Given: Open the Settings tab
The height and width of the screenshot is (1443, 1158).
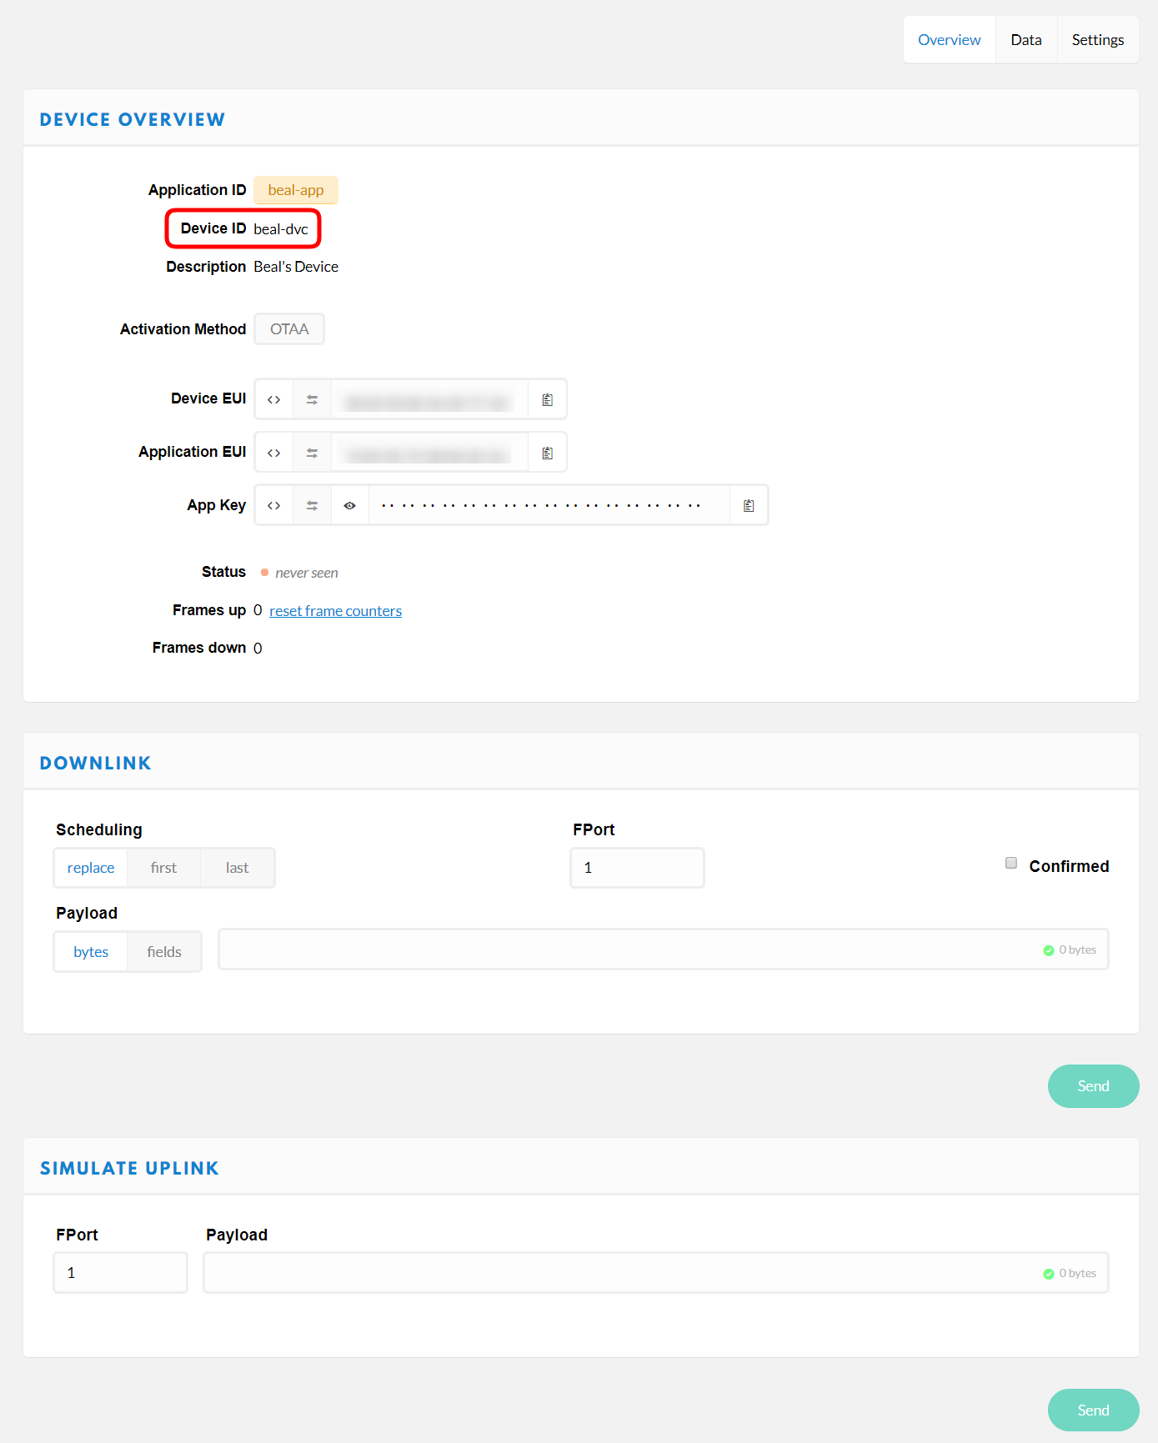Looking at the screenshot, I should coord(1097,40).
